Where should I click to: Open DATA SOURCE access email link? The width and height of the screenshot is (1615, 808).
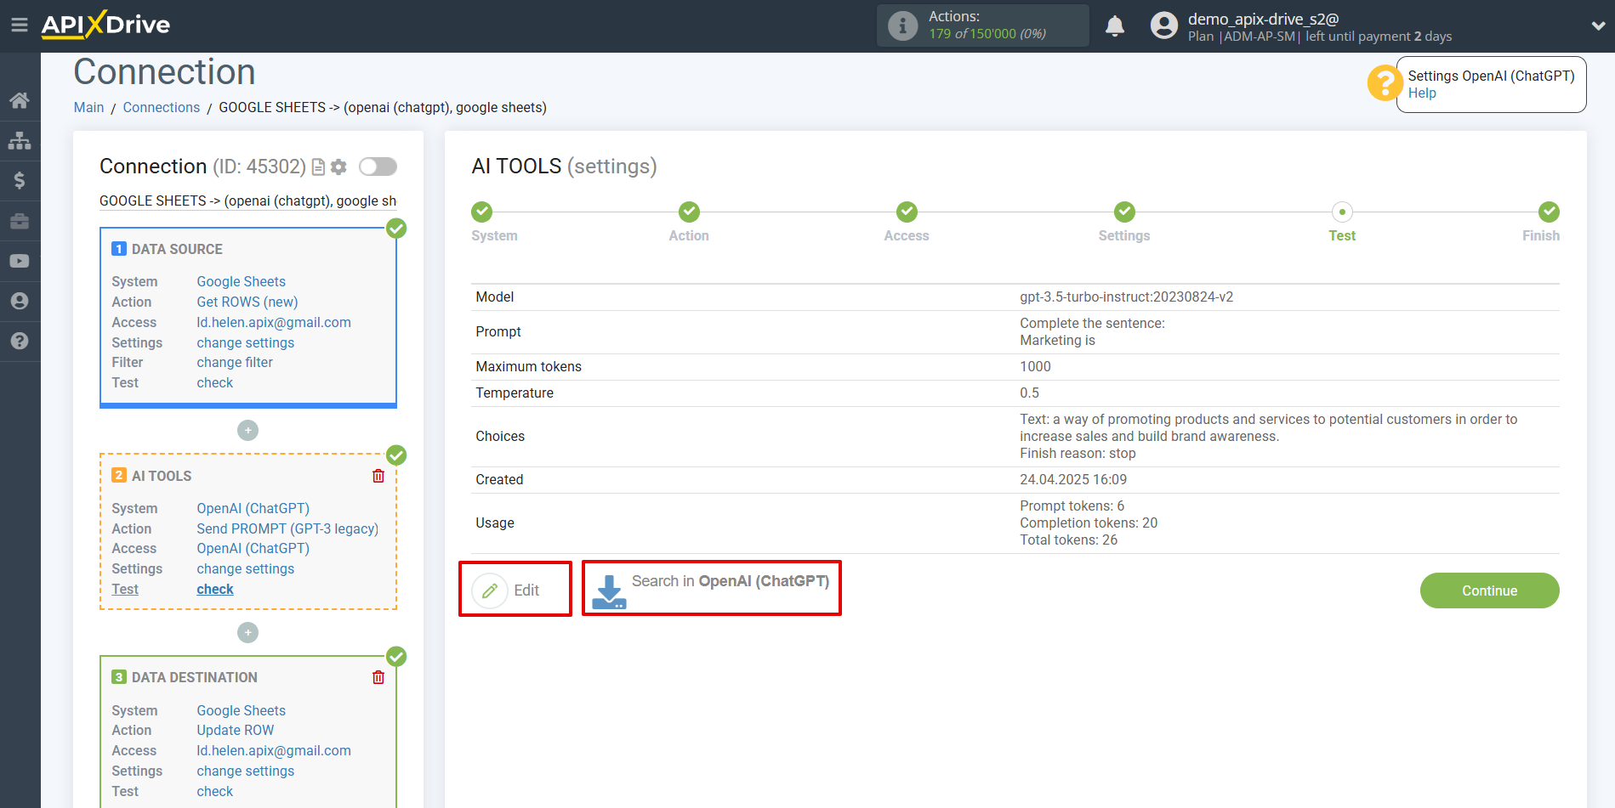274,322
